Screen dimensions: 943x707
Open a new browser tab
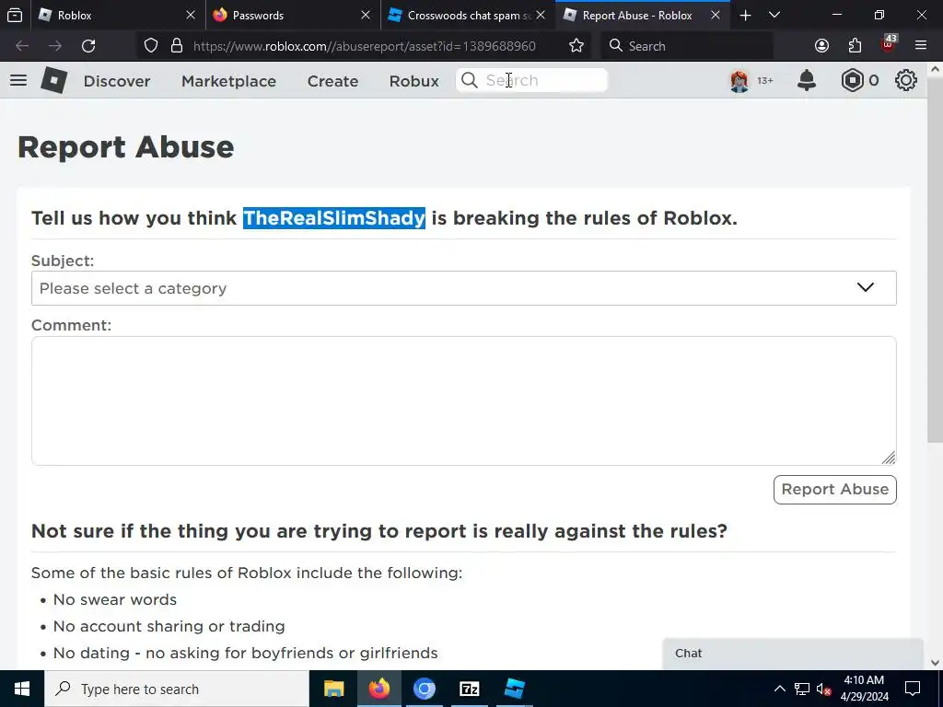[745, 15]
